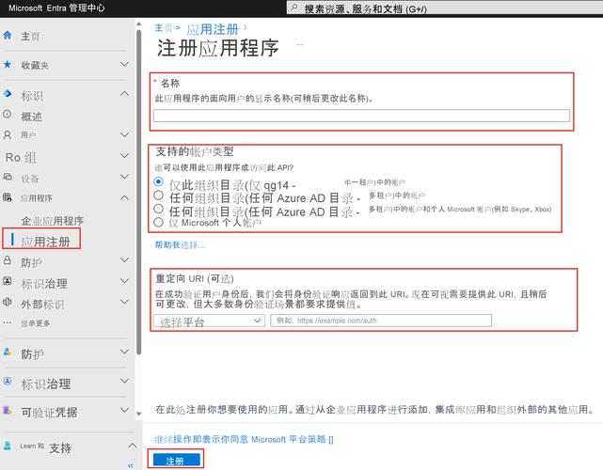The image size is (603, 470).
Task: Click the sidebar scroll-up arrow
Action: pyautogui.click(x=139, y=24)
